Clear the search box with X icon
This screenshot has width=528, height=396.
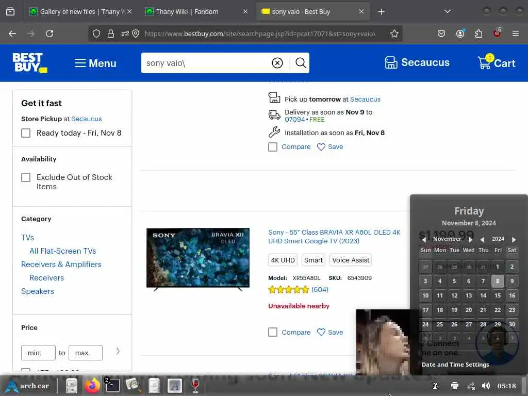(277, 63)
